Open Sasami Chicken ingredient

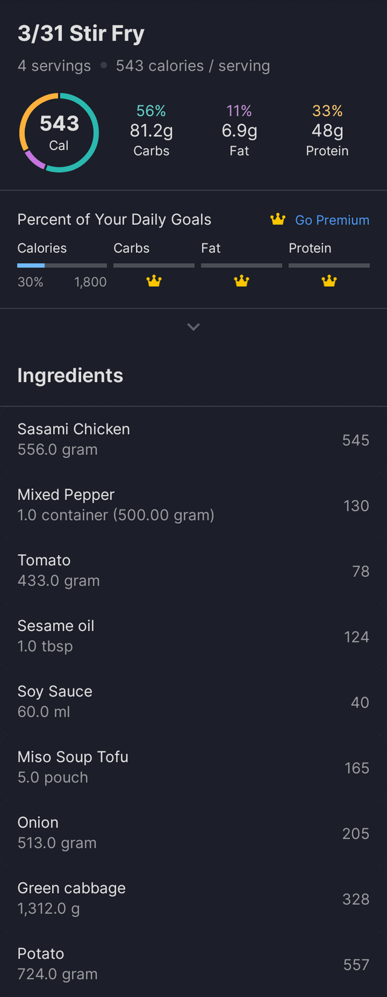click(193, 439)
